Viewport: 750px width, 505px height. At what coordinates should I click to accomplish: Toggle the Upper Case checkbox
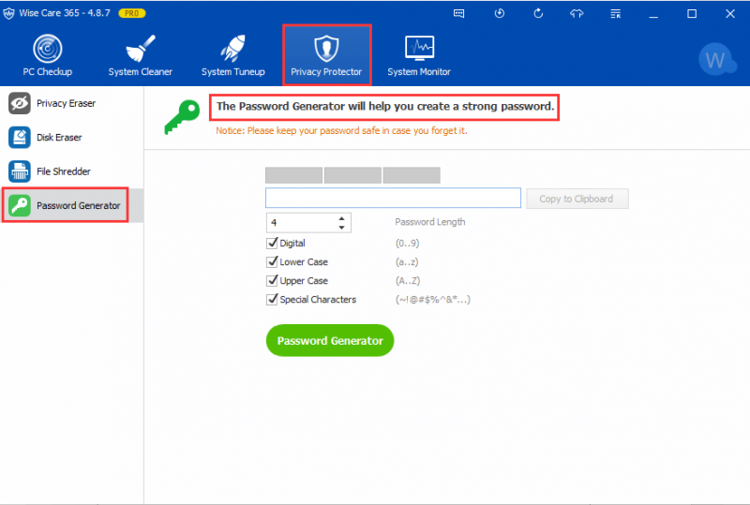pos(272,280)
